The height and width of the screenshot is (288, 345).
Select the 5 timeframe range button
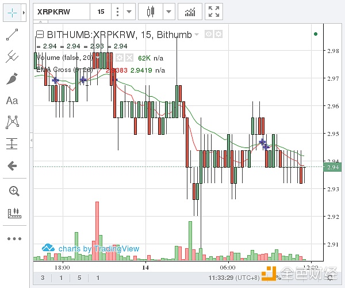pyautogui.click(x=79, y=278)
